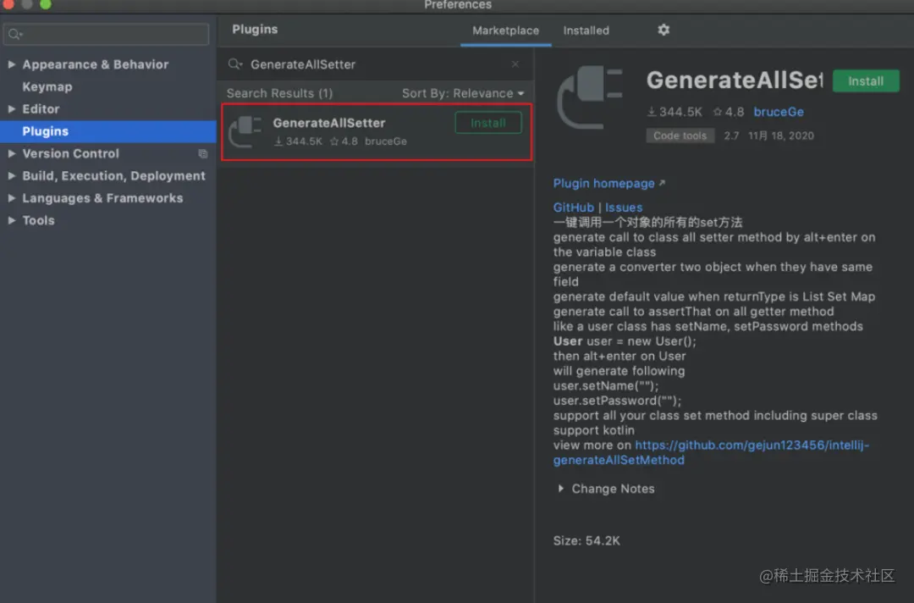The image size is (914, 603).
Task: Select Keymap in settings tree
Action: [x=47, y=87]
